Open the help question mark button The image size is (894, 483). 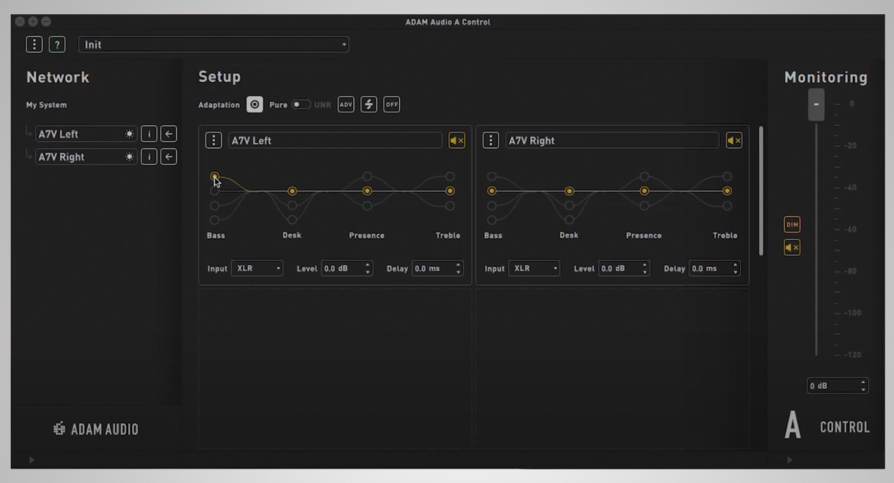[x=57, y=45]
